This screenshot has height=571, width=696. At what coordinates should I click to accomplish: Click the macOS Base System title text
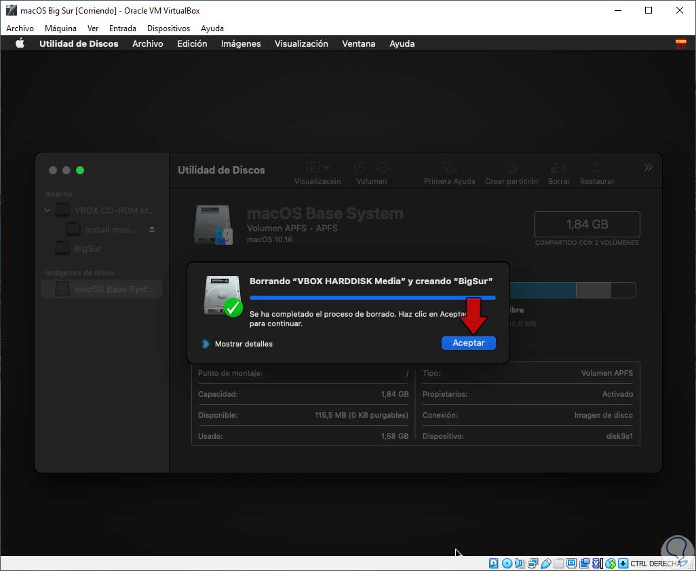(325, 214)
